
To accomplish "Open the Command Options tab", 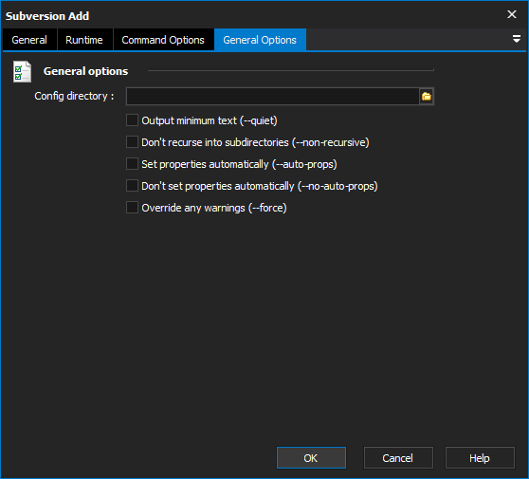I will point(163,40).
